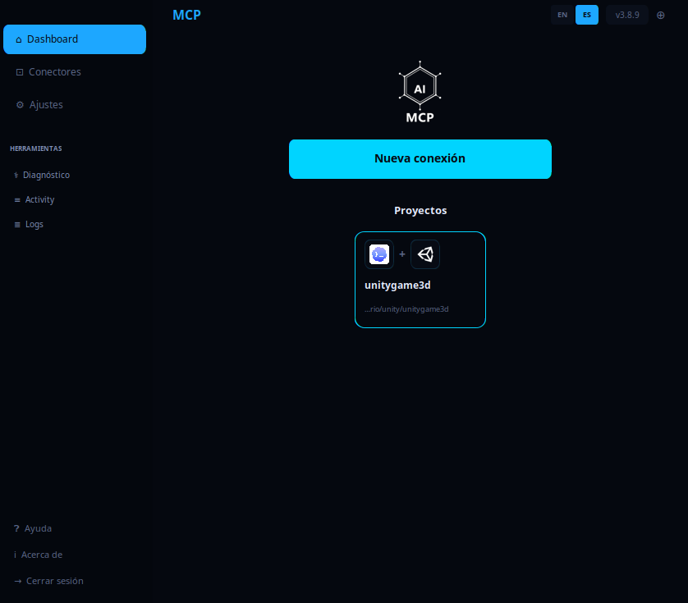Click the arrow icon beside Cerrar sesión

coord(17,581)
